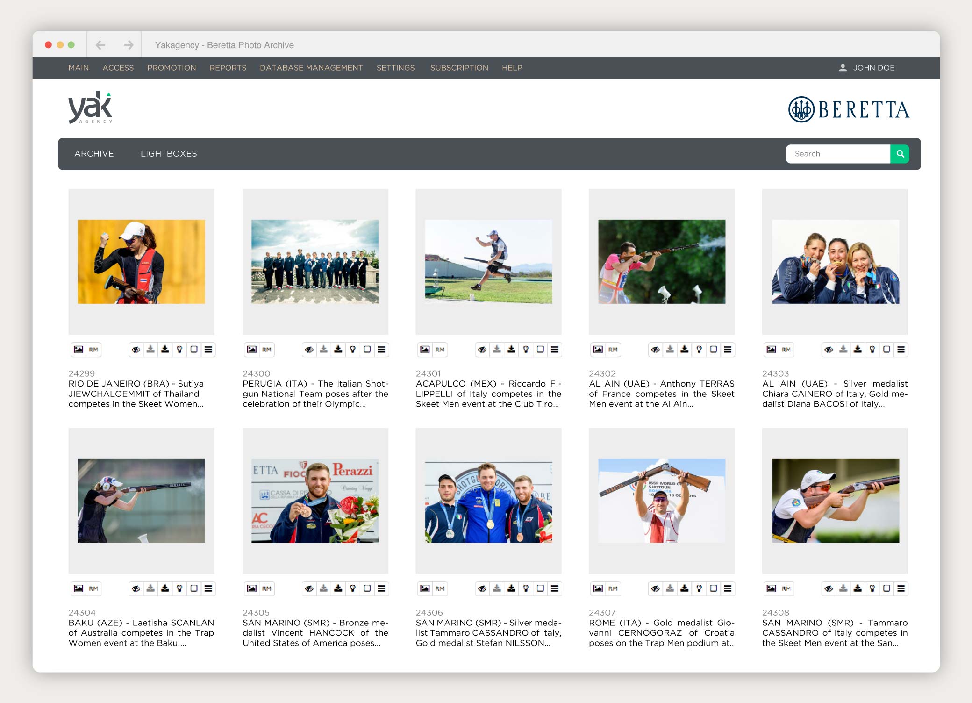The width and height of the screenshot is (972, 703).
Task: Click the black download icon under photo 24301
Action: point(512,350)
